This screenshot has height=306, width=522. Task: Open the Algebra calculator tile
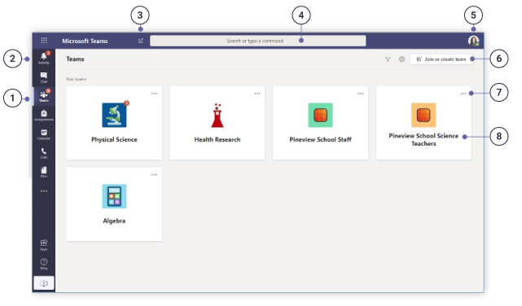pyautogui.click(x=114, y=196)
